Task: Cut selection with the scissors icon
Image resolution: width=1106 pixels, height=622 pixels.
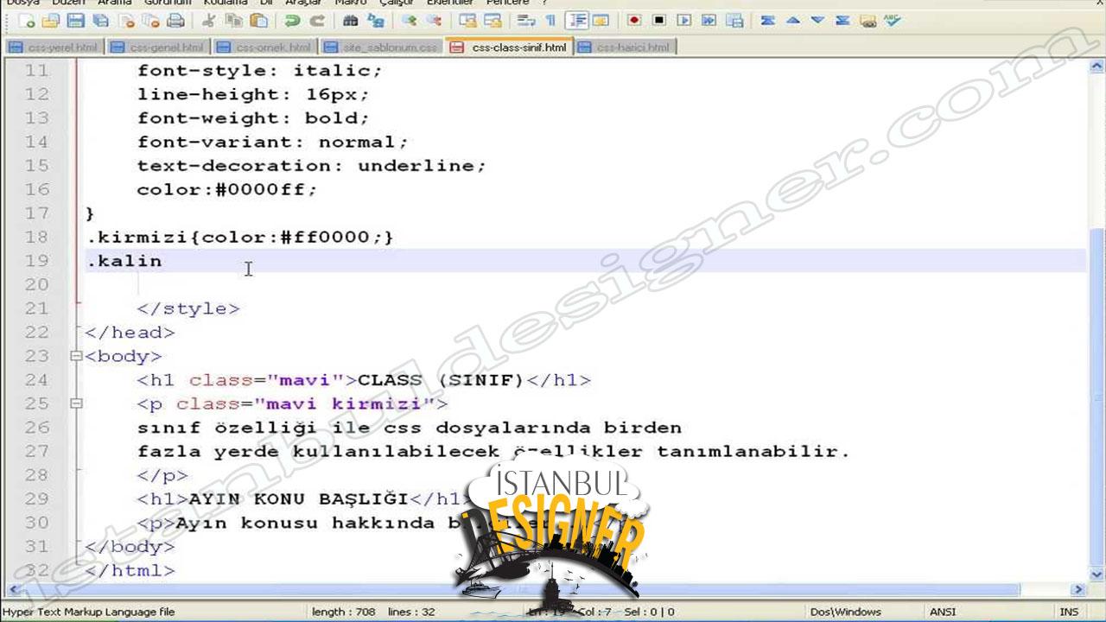Action: tap(208, 20)
